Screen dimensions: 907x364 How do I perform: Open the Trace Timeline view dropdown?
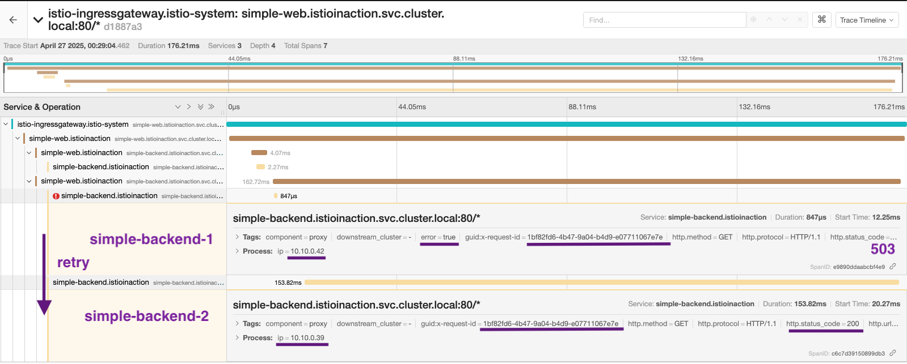867,20
